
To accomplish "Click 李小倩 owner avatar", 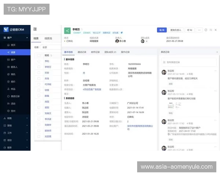I will [117, 41].
